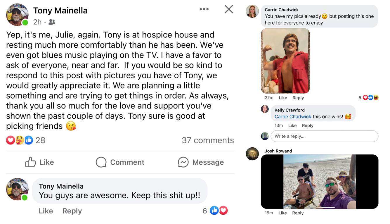This screenshot has width=390, height=224.
Task: Open Tony Mainella's profile picture in post header
Action: (x=17, y=15)
